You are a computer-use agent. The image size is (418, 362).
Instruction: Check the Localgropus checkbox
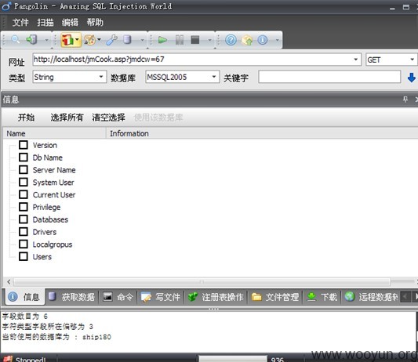click(24, 244)
